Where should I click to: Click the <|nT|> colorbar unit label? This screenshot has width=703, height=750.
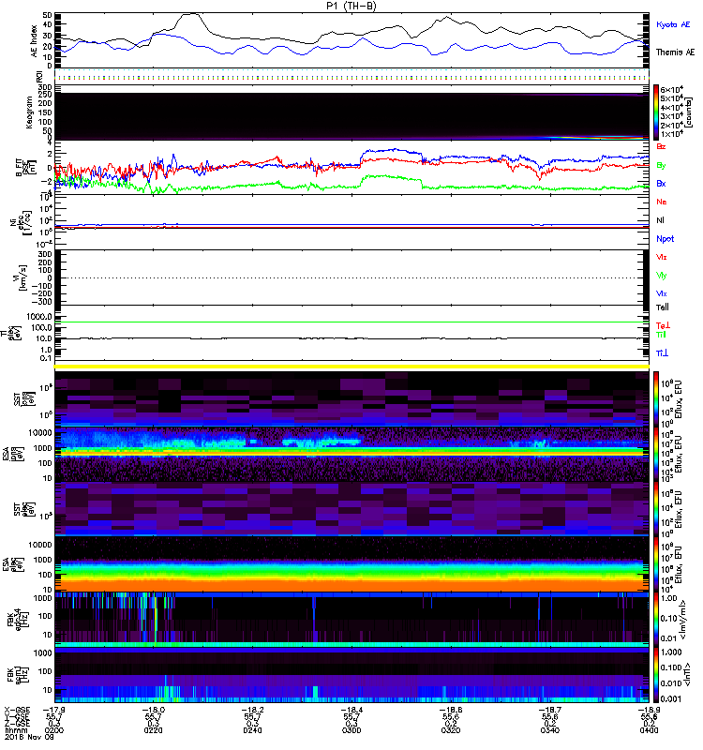click(687, 674)
